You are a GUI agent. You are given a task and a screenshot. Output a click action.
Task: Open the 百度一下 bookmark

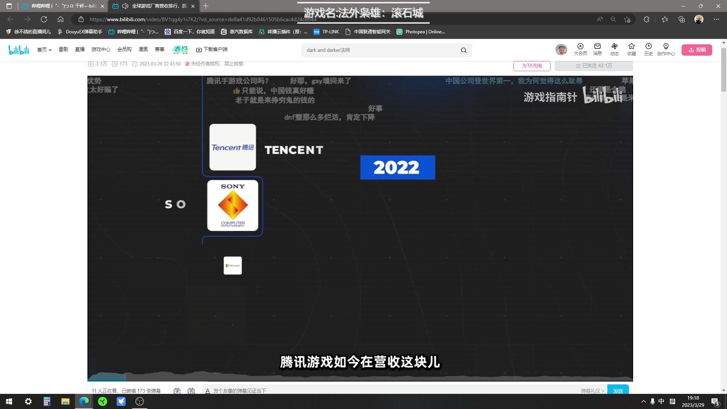[190, 32]
